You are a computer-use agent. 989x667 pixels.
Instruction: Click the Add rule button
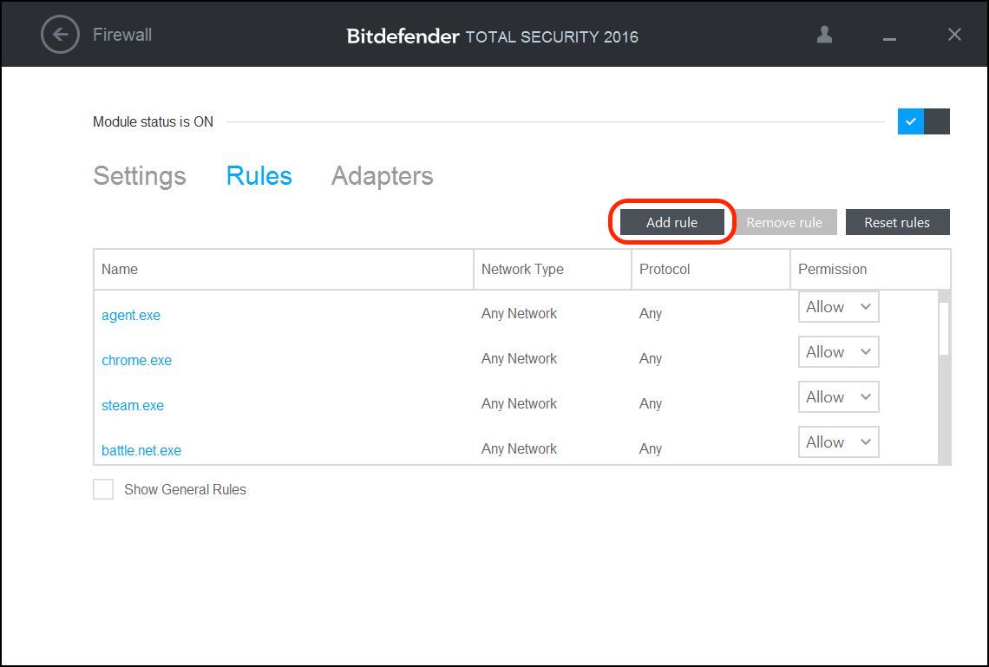click(x=671, y=222)
